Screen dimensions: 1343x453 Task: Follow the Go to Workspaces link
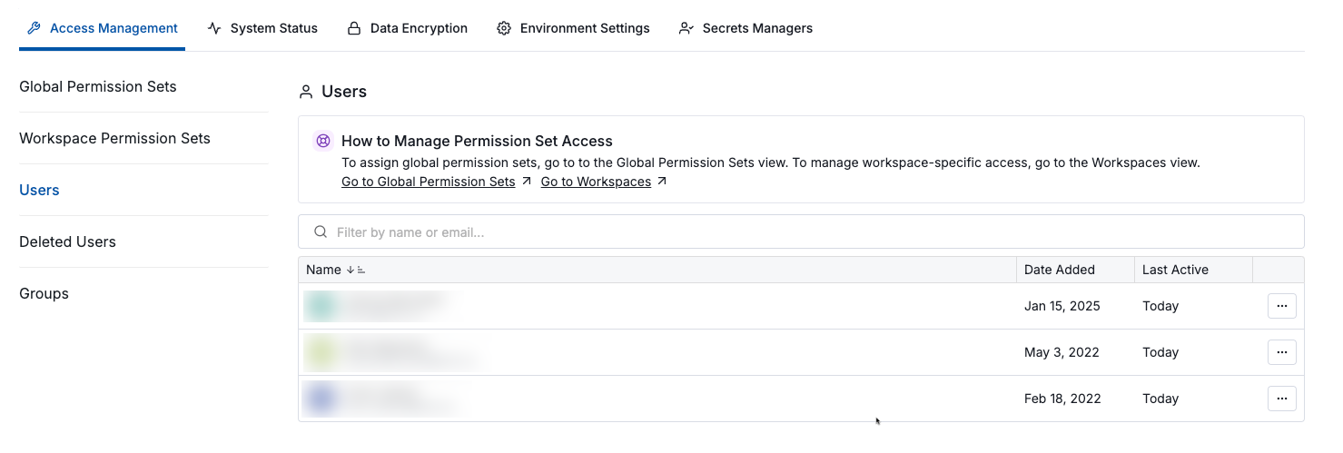(596, 182)
